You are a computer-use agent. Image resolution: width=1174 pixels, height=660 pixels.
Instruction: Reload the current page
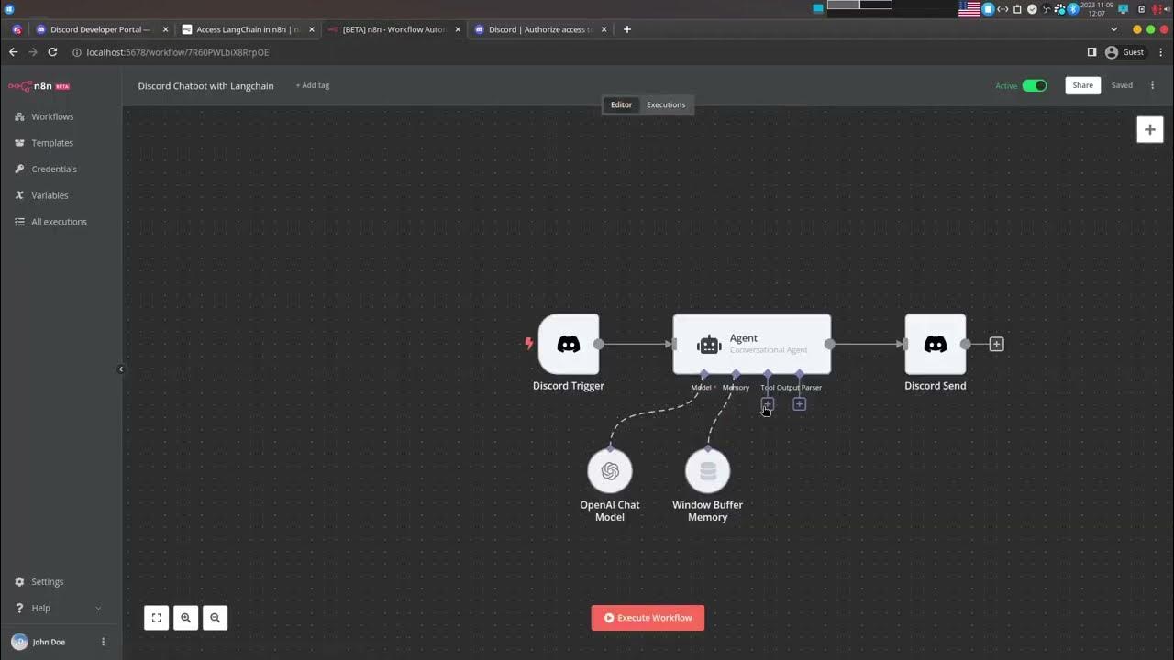click(52, 52)
